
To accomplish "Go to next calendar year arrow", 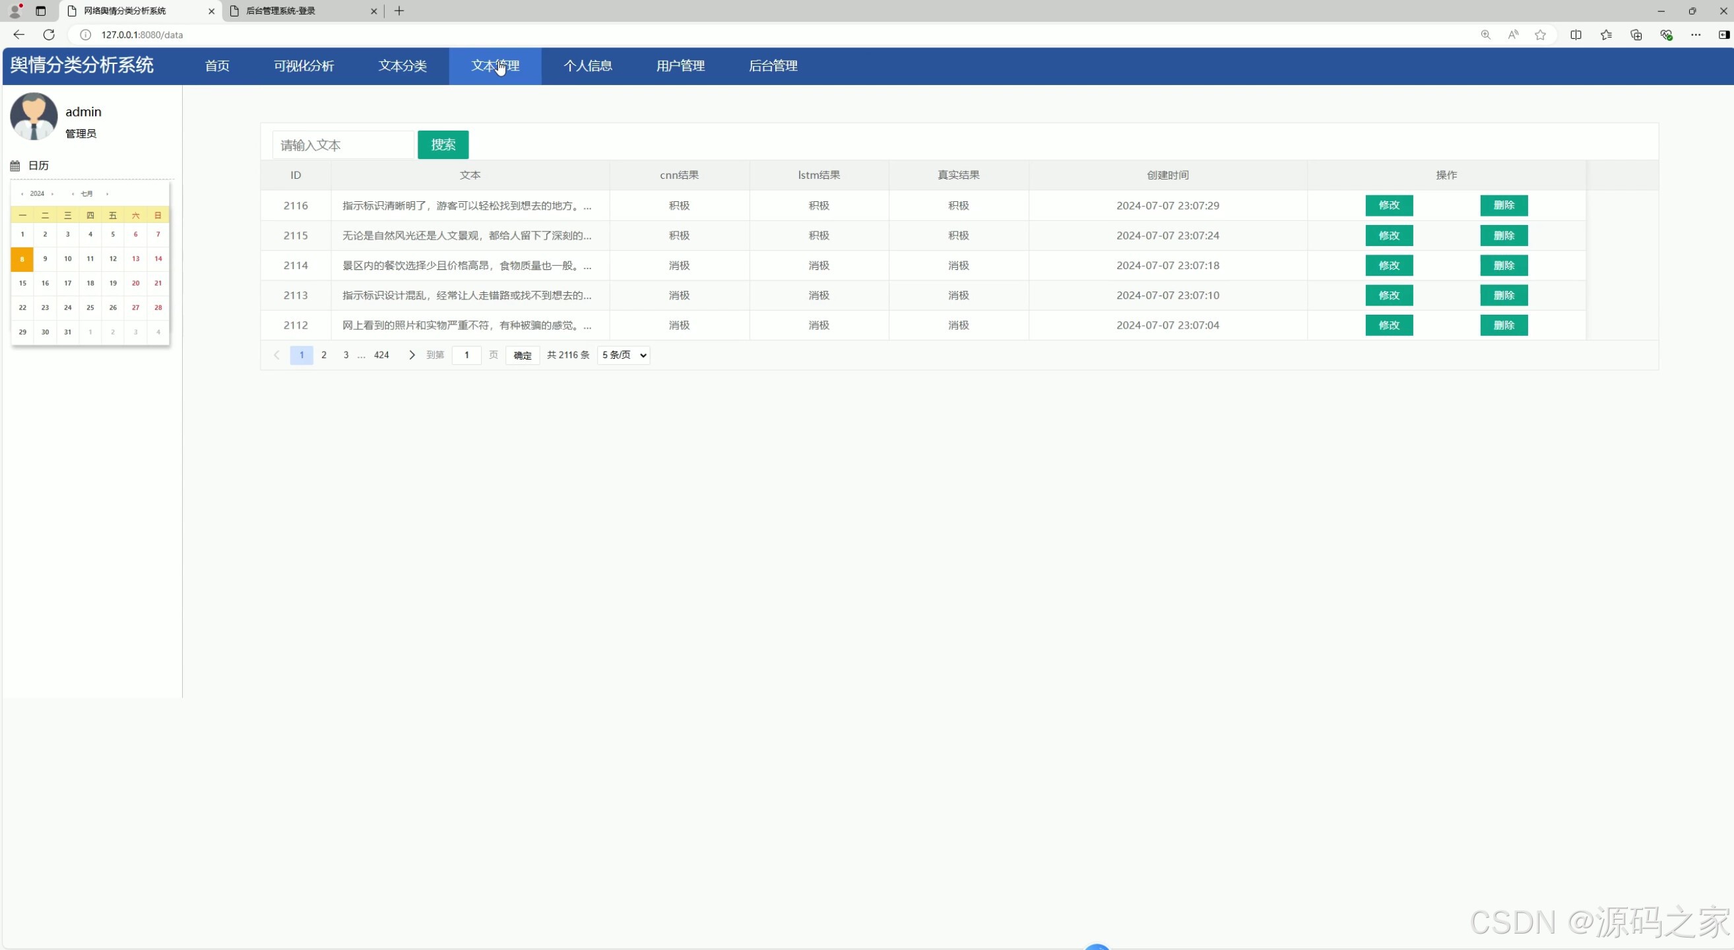I will pyautogui.click(x=53, y=194).
